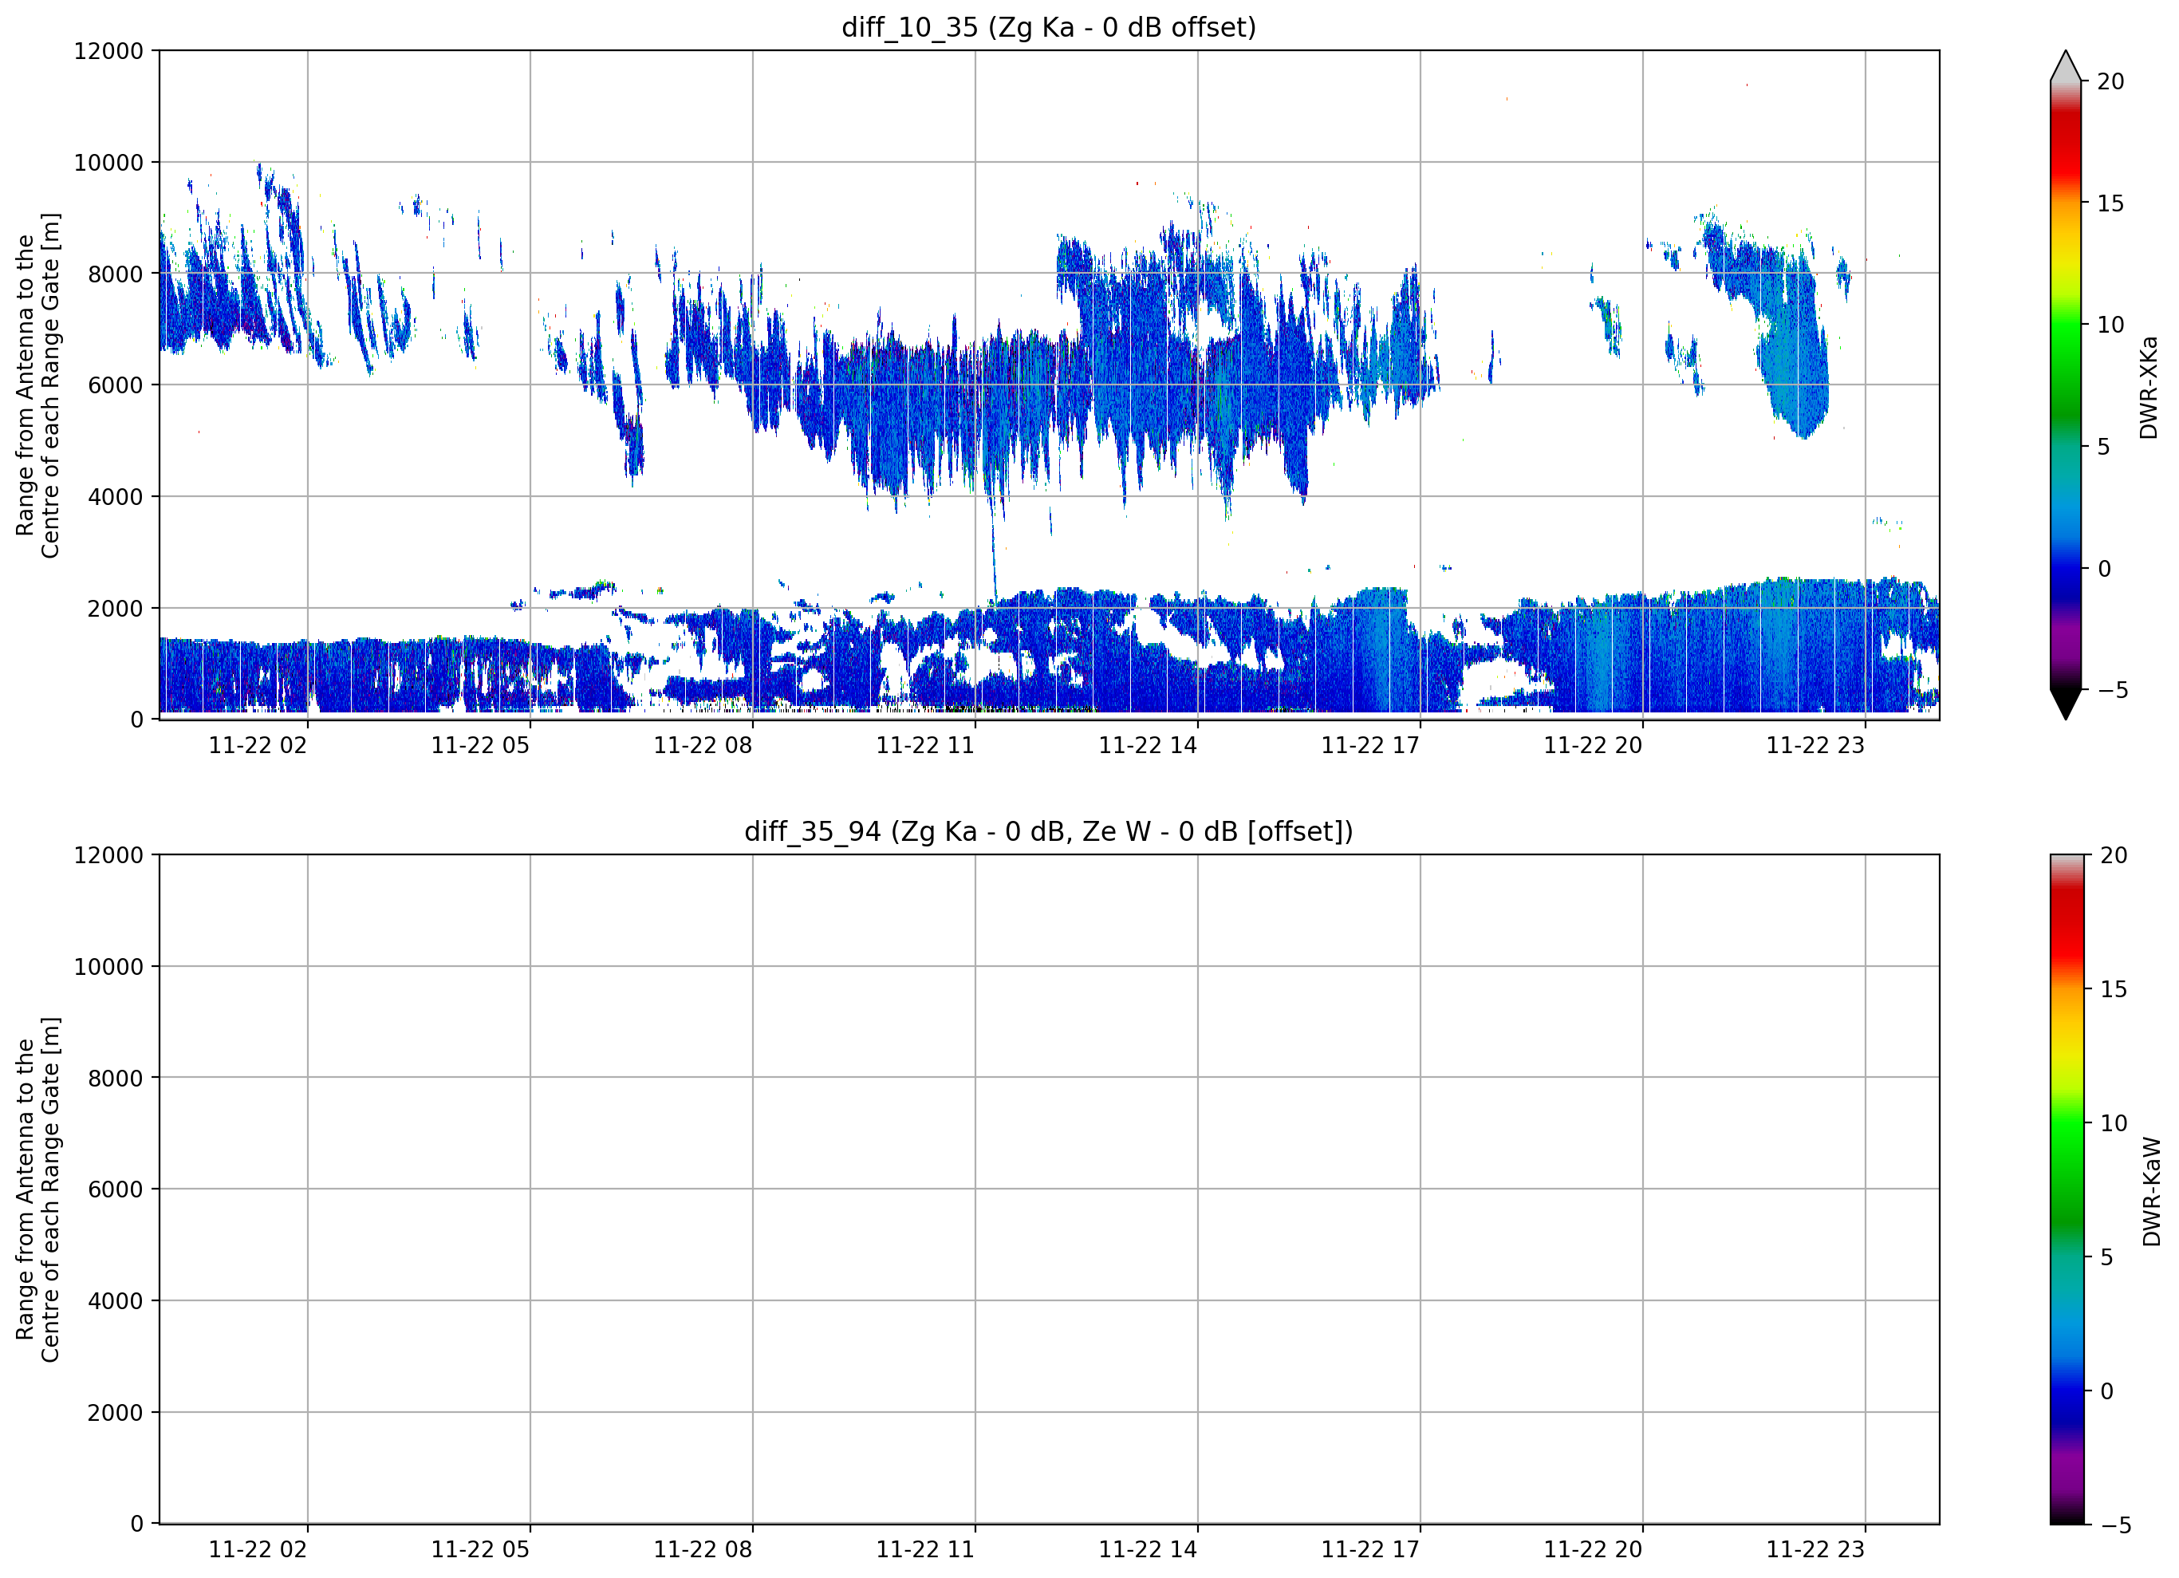This screenshot has width=2179, height=1578.
Task: Click the title 'diff_10_35 (Zg Ka - 0 dB offset)'
Action: [x=1048, y=27]
